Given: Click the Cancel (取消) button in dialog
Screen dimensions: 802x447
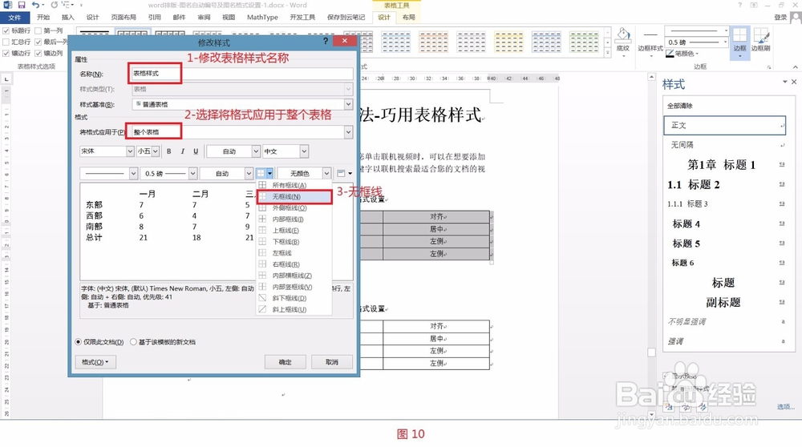Looking at the screenshot, I should (x=332, y=362).
